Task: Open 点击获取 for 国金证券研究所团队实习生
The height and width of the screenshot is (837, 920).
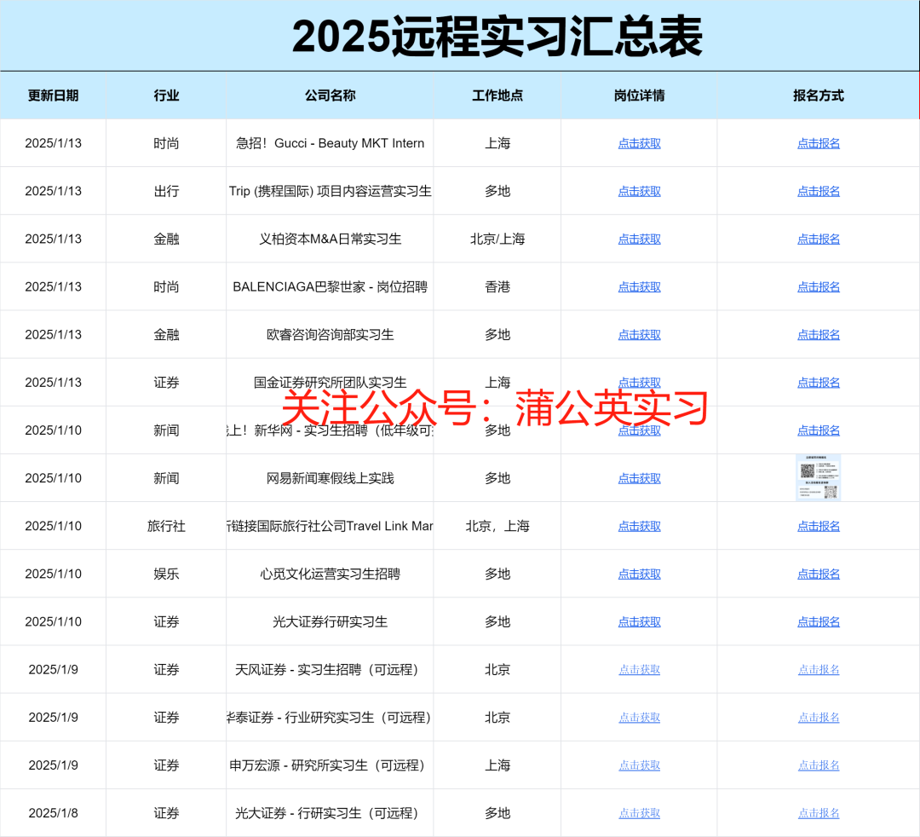Action: click(639, 382)
